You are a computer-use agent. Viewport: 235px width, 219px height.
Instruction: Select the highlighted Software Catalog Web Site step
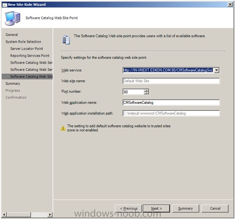(x=27, y=76)
